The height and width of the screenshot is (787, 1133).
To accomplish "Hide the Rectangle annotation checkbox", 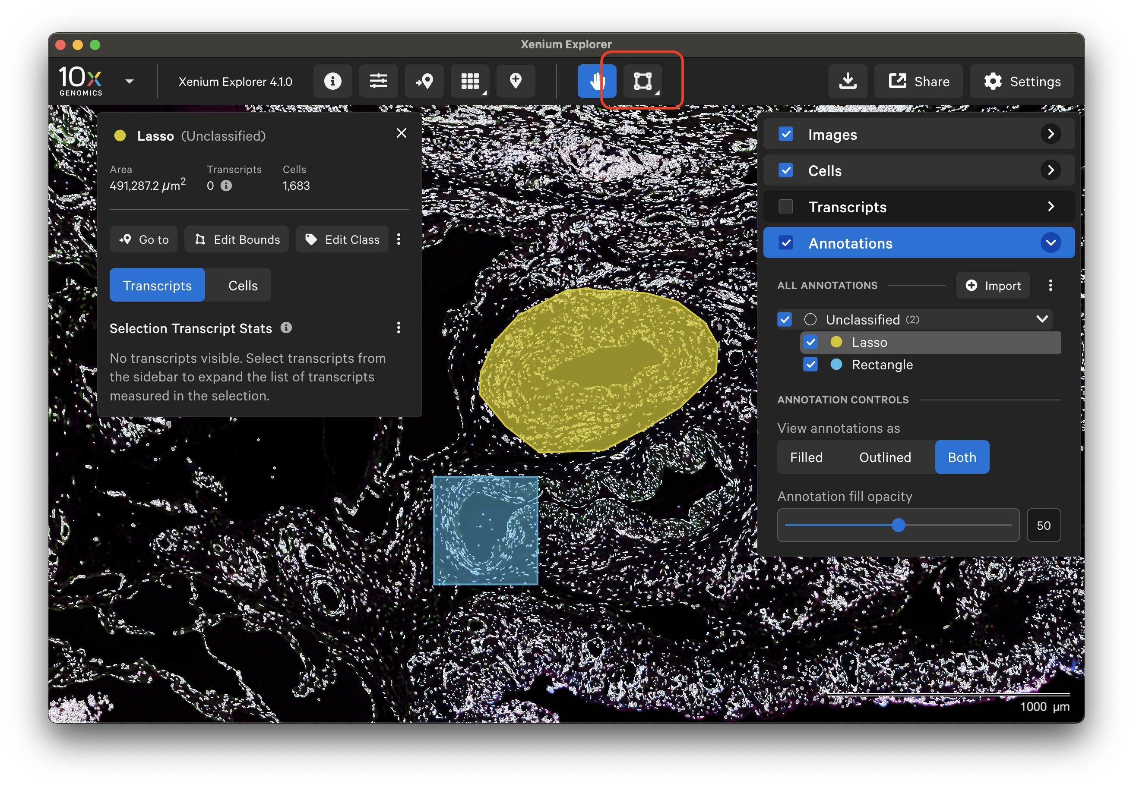I will [810, 365].
